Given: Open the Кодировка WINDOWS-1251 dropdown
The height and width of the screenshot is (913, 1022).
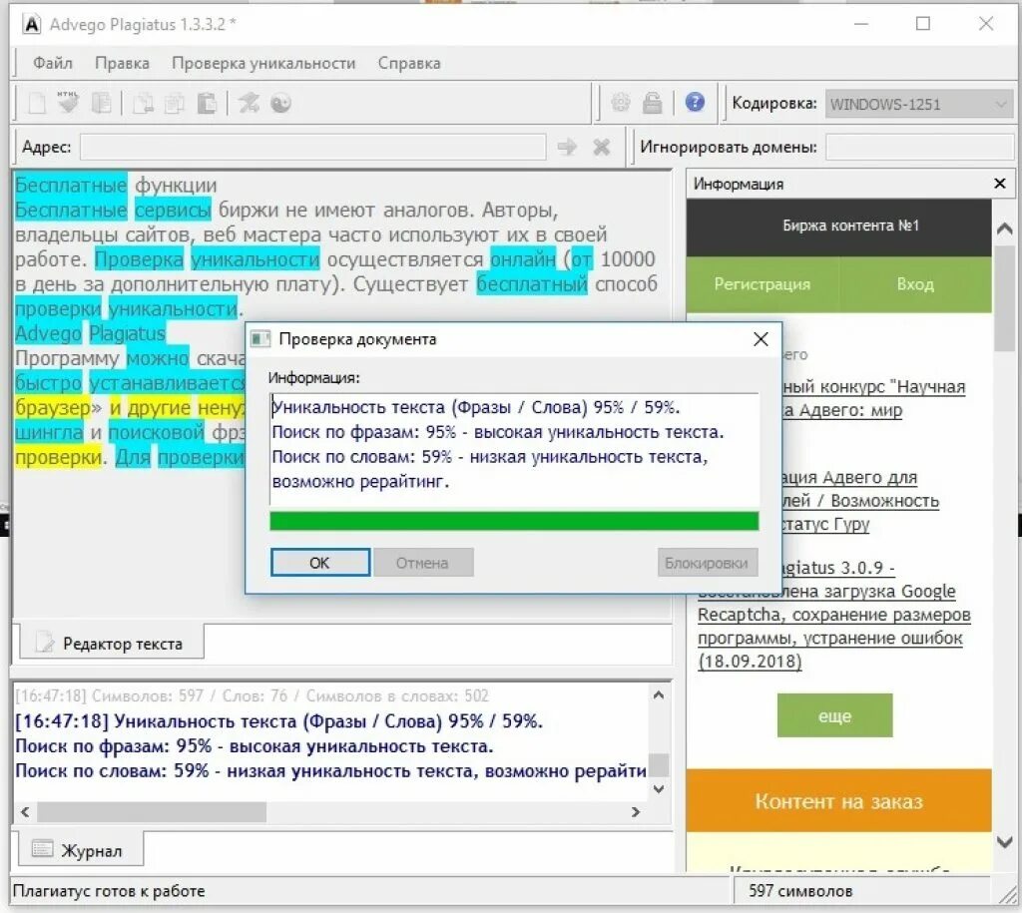Looking at the screenshot, I should tap(919, 104).
